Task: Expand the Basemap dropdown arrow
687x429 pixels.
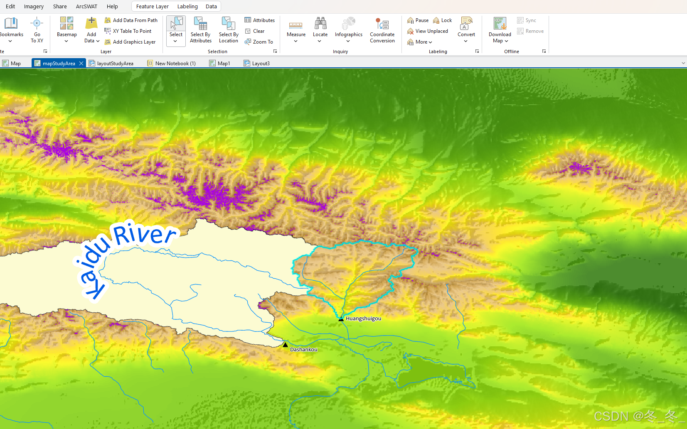Action: [66, 41]
